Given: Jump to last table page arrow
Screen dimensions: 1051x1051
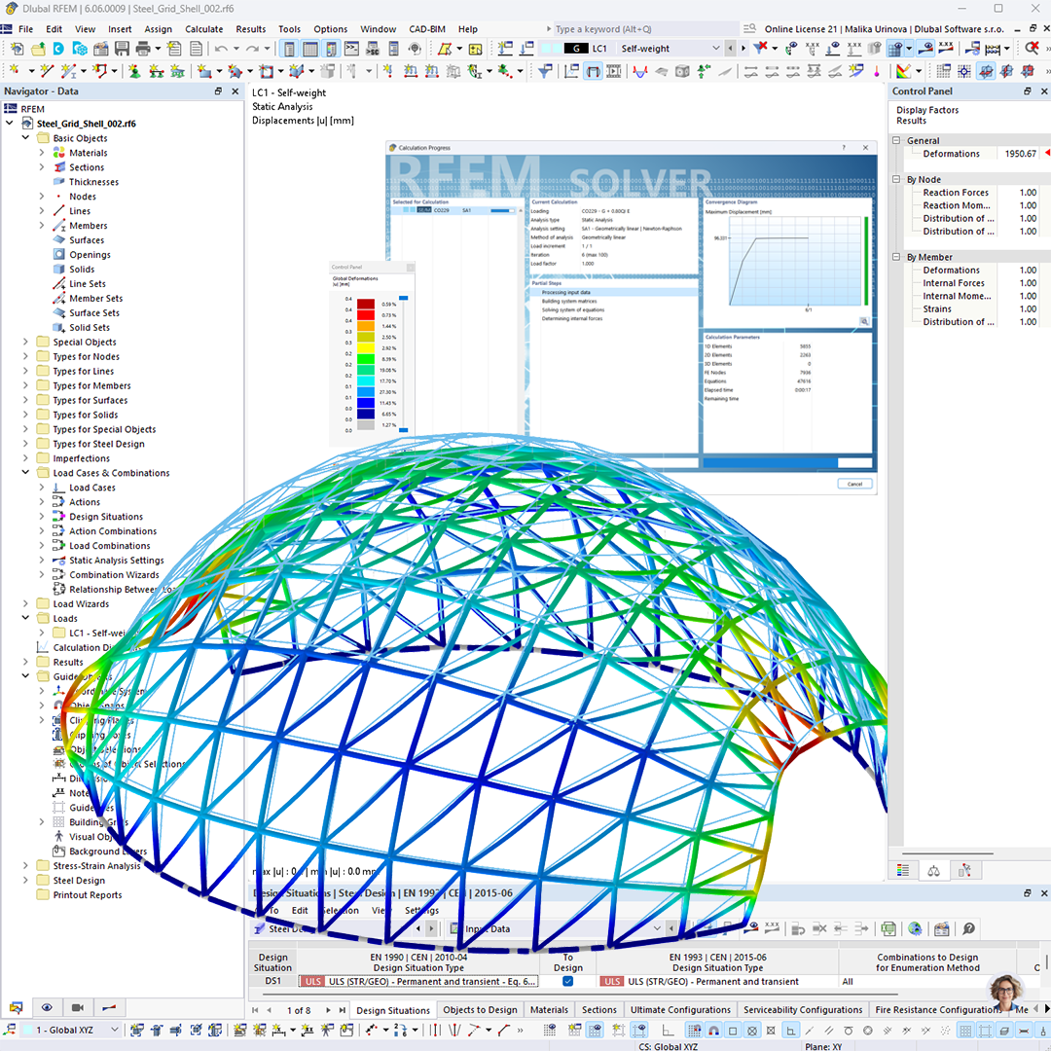Looking at the screenshot, I should pyautogui.click(x=343, y=1010).
